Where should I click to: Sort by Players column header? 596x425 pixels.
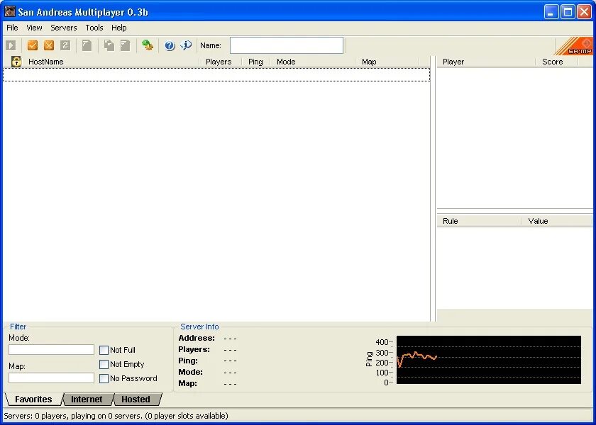point(221,62)
